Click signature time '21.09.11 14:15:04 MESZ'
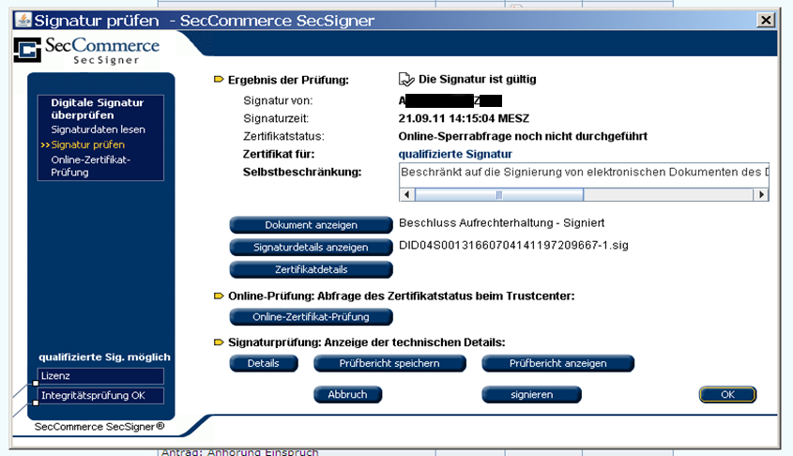This screenshot has height=456, width=793. click(464, 119)
